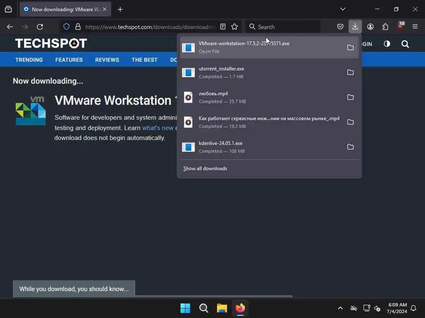Open the TechSpot site search magnifier
This screenshot has width=425, height=318.
click(x=405, y=44)
